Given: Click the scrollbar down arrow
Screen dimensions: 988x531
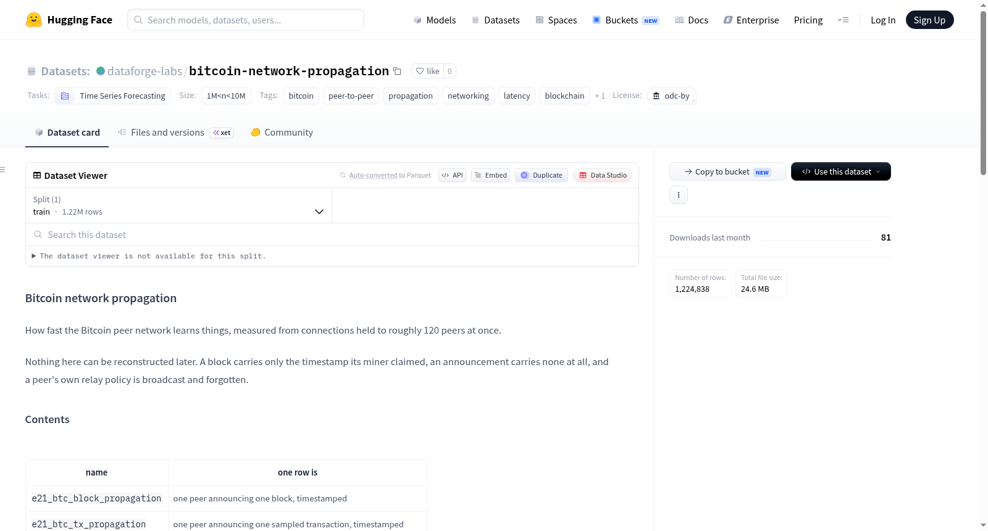Looking at the screenshot, I should pos(983,525).
